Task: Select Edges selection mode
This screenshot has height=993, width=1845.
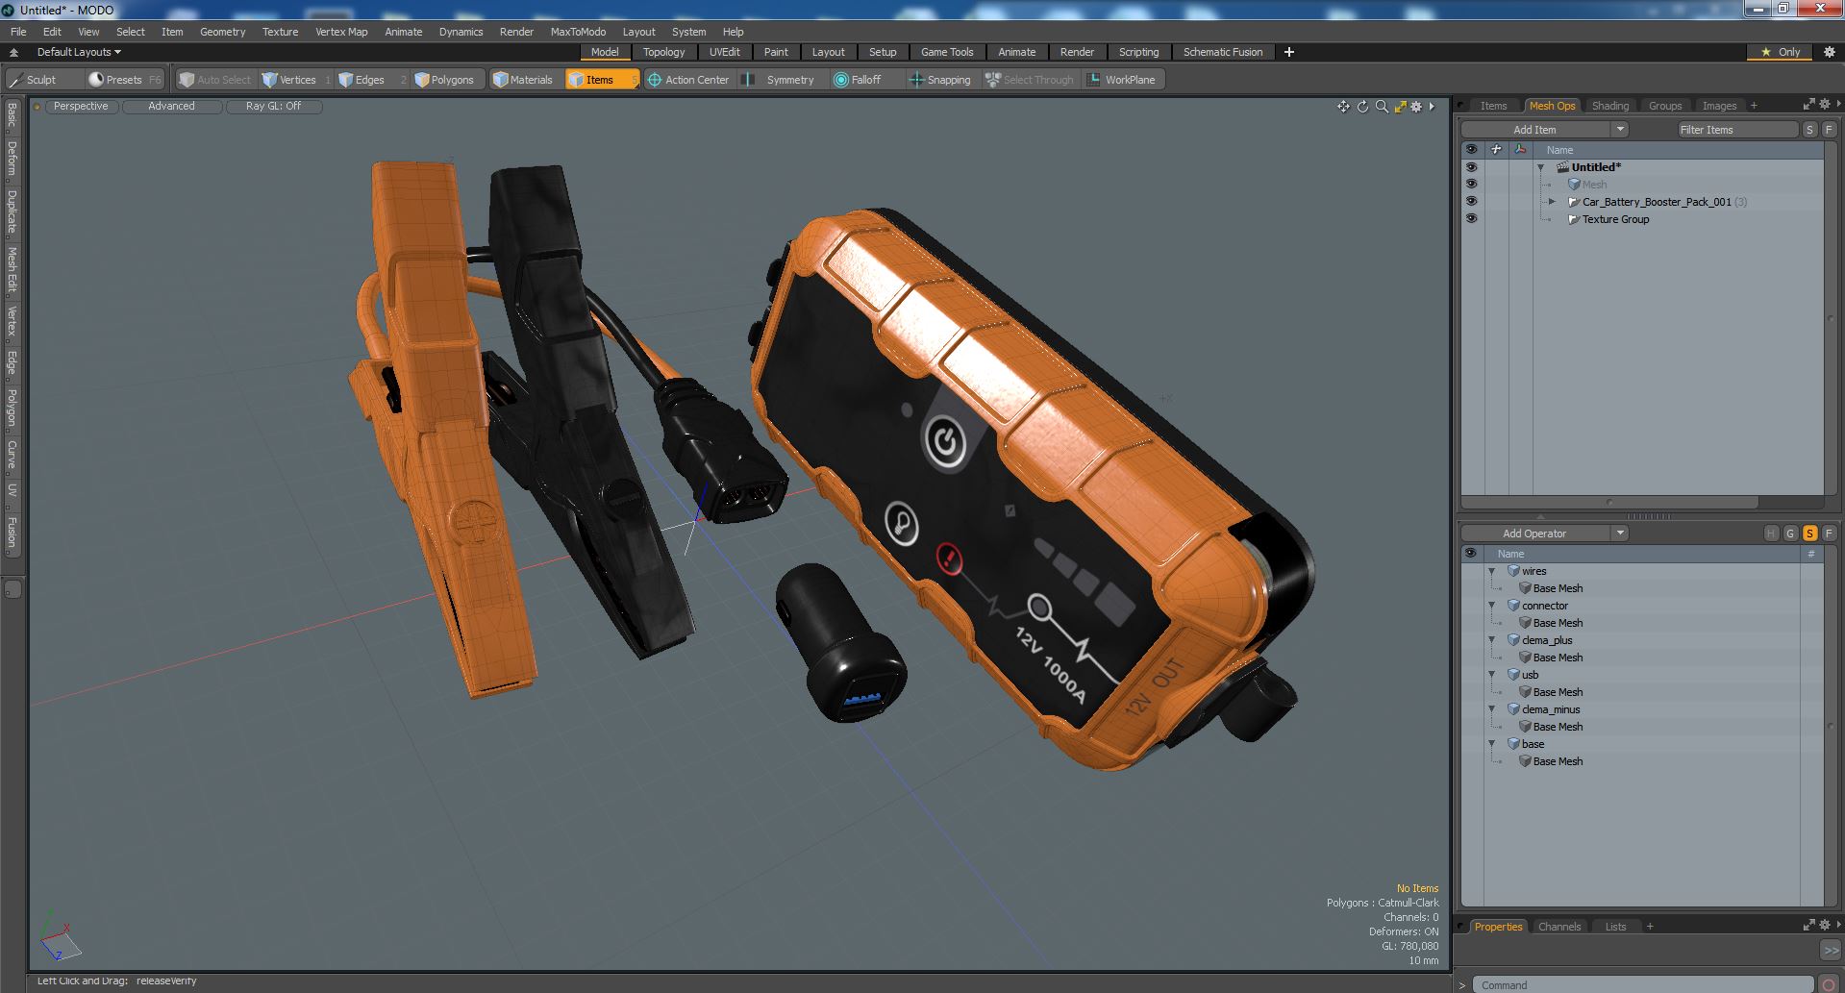Action: [371, 80]
